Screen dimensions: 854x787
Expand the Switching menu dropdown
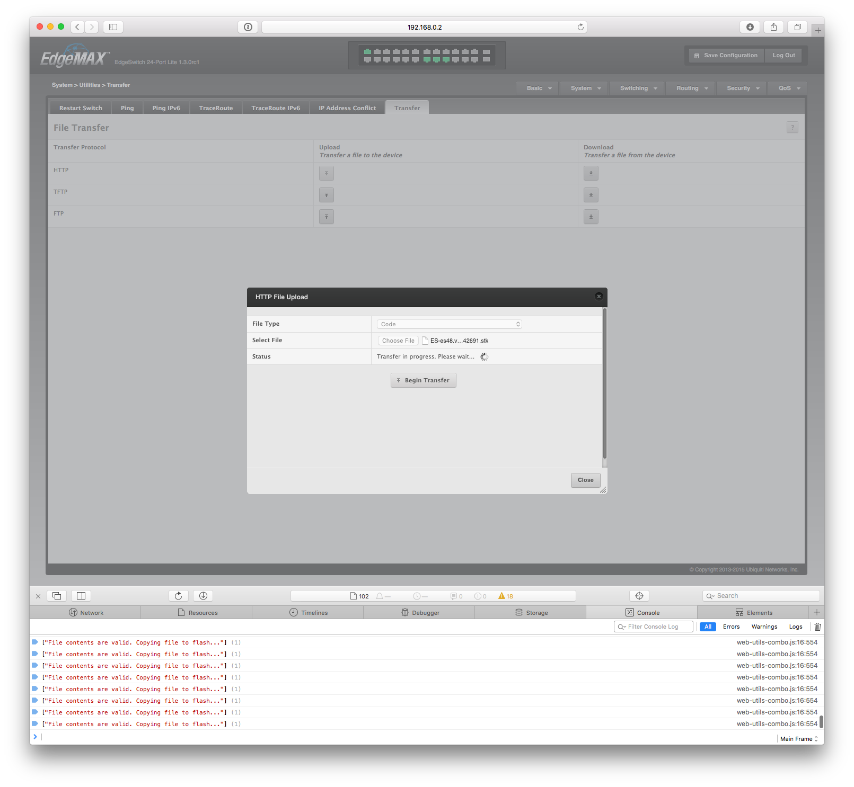638,88
